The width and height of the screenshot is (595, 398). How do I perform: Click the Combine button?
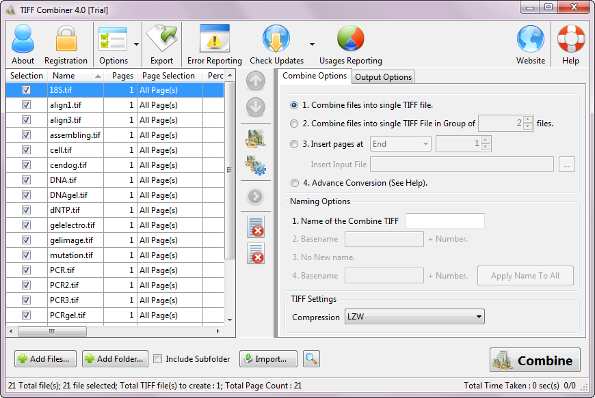pyautogui.click(x=535, y=360)
